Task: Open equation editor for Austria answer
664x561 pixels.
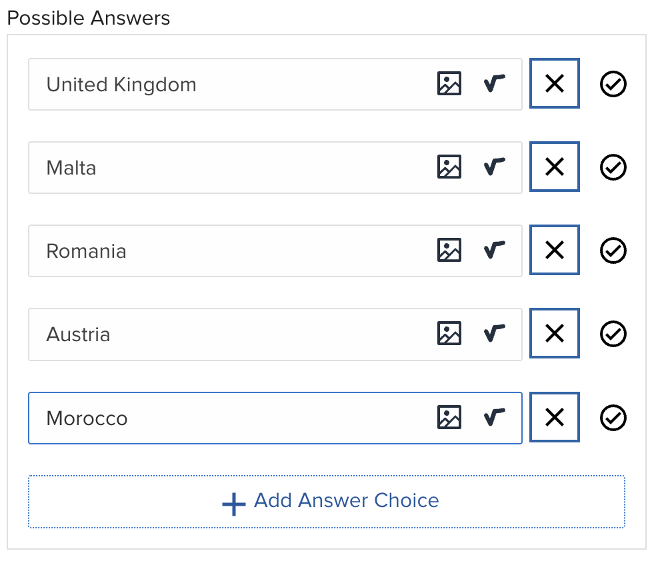Action: 494,333
